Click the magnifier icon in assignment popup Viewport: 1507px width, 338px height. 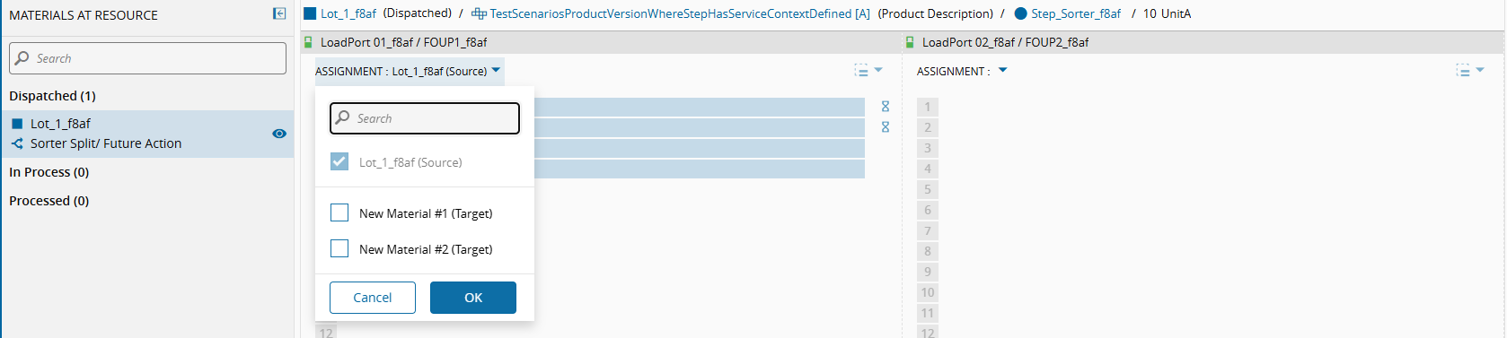point(342,118)
